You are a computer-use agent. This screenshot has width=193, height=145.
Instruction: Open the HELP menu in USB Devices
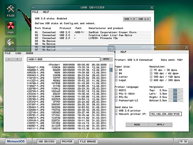[x=46, y=12]
